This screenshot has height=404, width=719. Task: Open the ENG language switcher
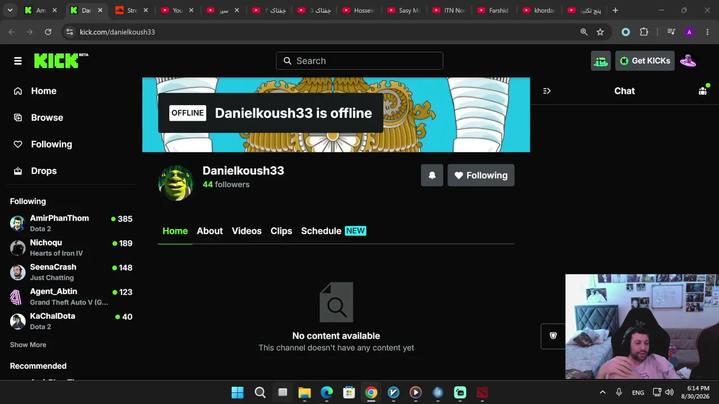(x=638, y=392)
